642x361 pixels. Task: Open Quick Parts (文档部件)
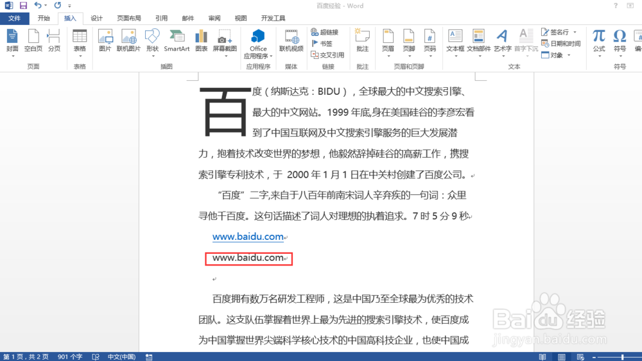pyautogui.click(x=479, y=44)
